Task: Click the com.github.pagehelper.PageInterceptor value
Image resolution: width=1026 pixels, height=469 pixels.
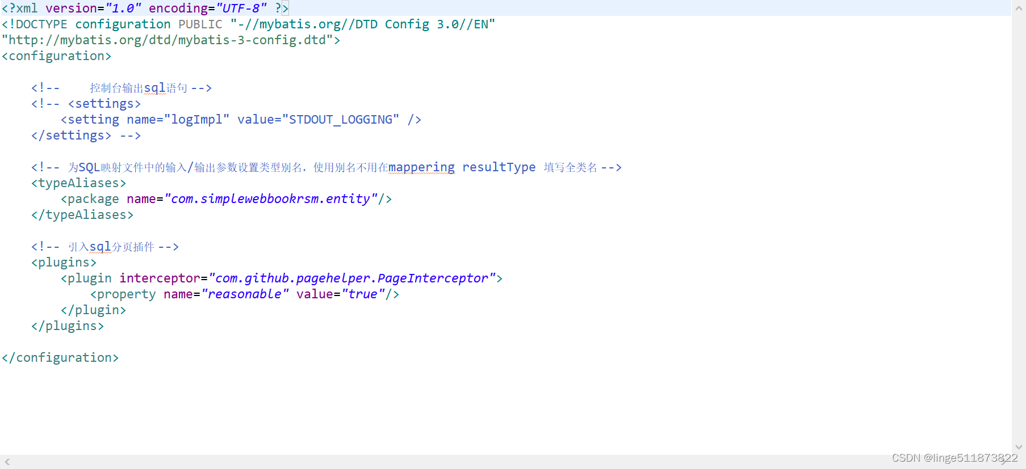Action: (x=352, y=278)
